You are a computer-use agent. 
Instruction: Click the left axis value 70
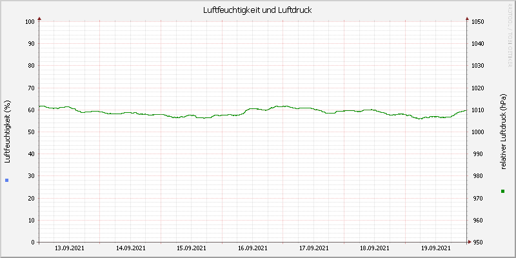click(31, 88)
